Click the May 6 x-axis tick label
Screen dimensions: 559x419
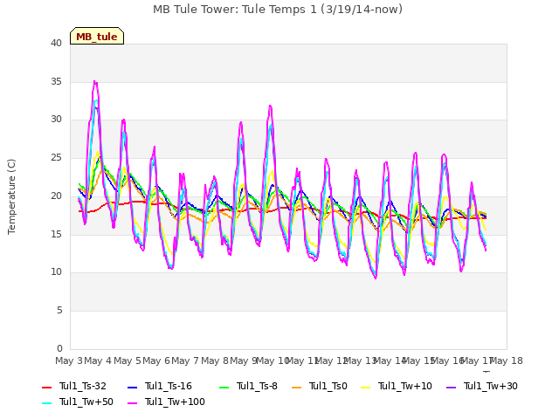[156, 361]
